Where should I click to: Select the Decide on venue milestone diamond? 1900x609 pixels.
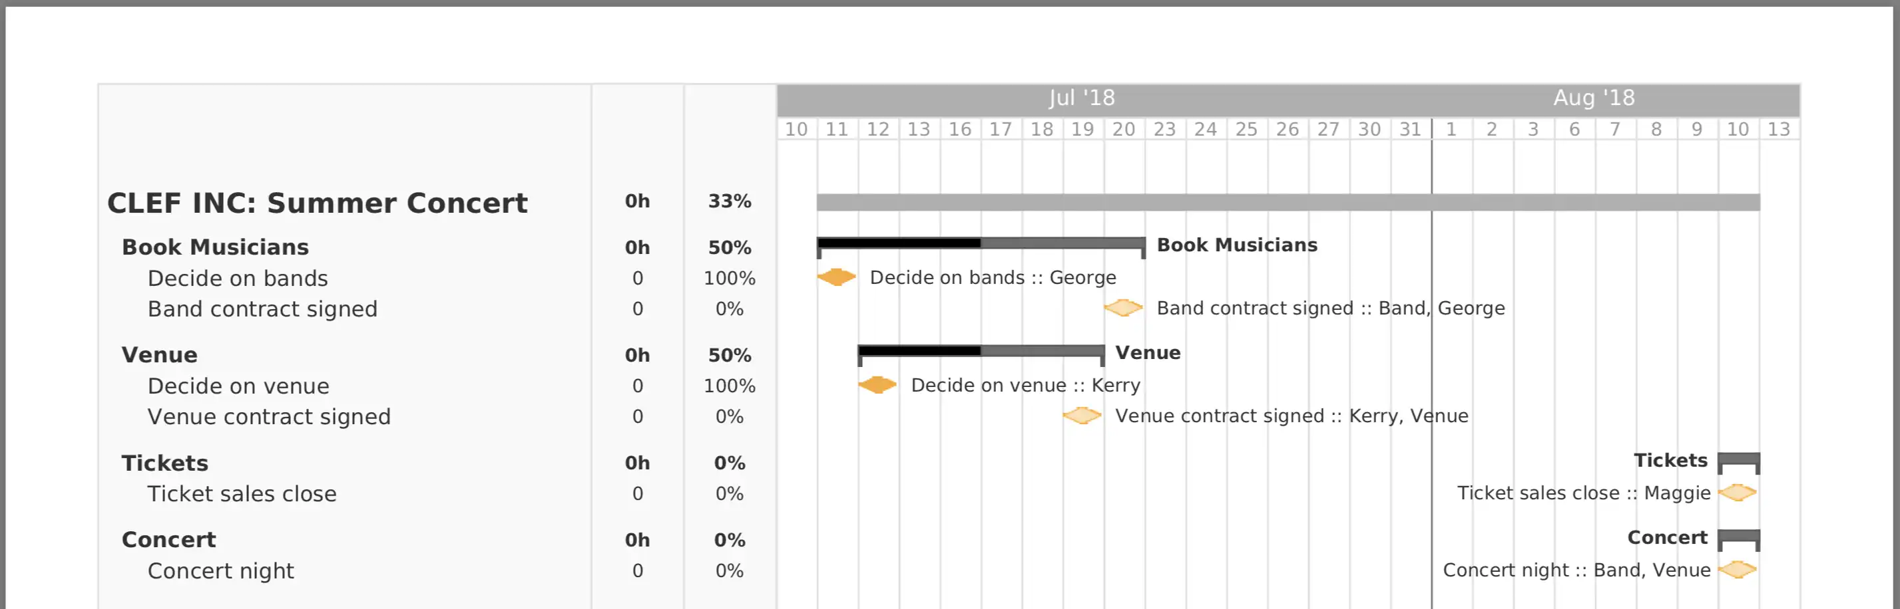pyautogui.click(x=877, y=385)
